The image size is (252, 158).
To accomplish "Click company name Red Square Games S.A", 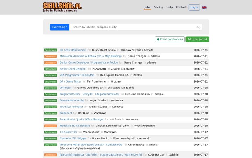I will click(114, 75).
